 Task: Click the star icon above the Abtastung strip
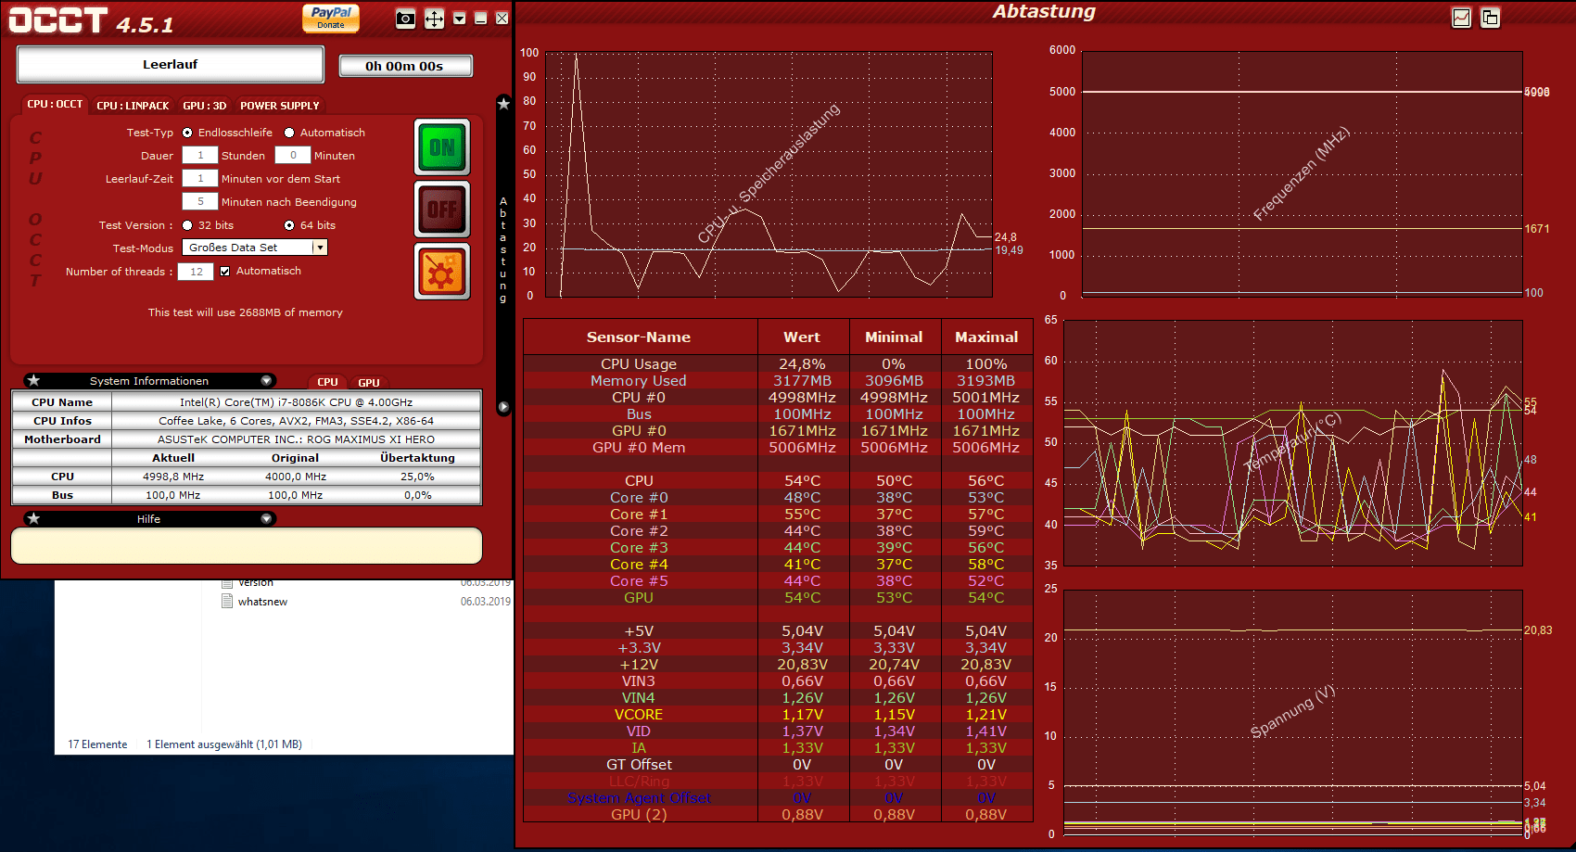pyautogui.click(x=503, y=104)
